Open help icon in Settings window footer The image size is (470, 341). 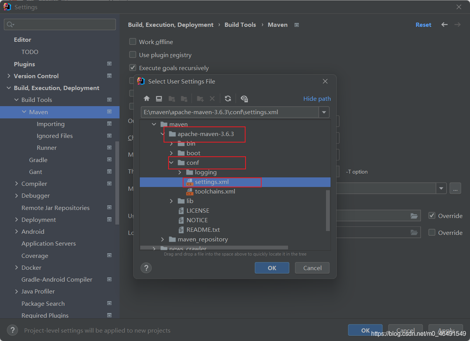[x=13, y=330]
